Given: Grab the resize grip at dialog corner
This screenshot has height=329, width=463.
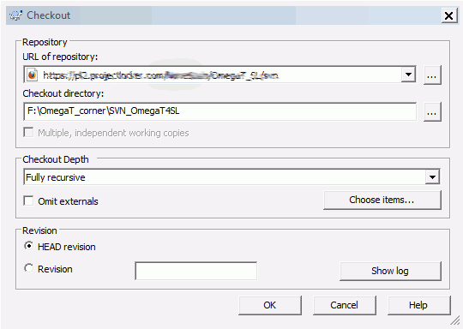Looking at the screenshot, I should click(455, 320).
